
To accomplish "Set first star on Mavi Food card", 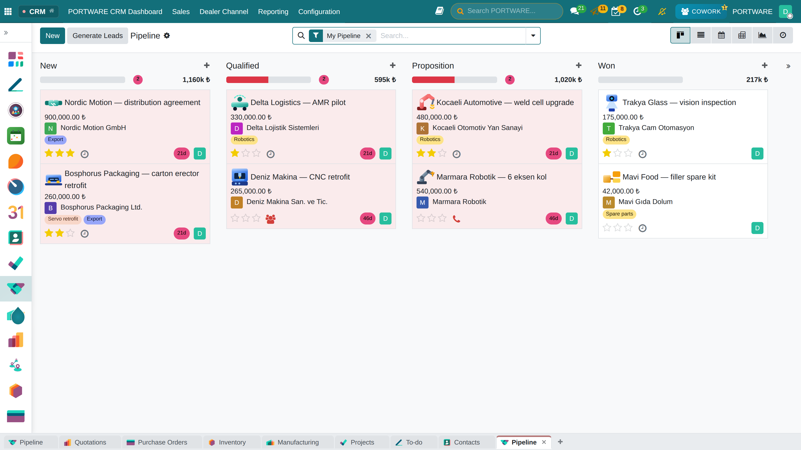I will 607,228.
